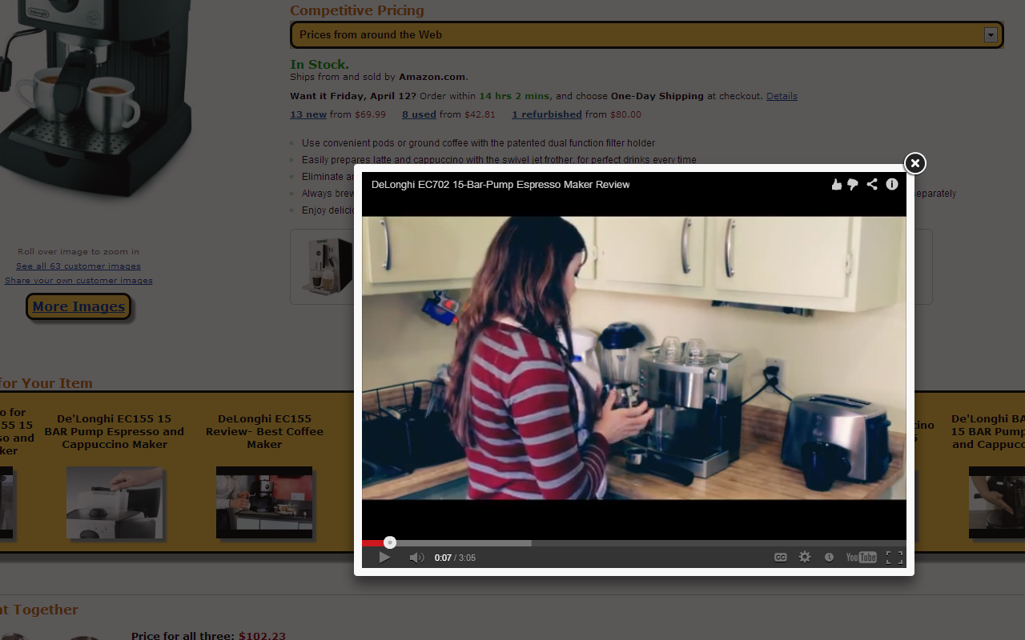Click the More Images button
Screen dimensions: 1025x640
[x=78, y=306]
